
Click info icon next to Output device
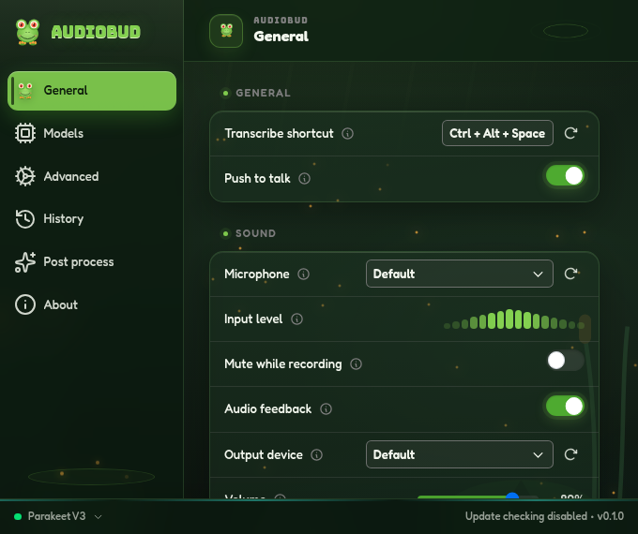tap(316, 454)
